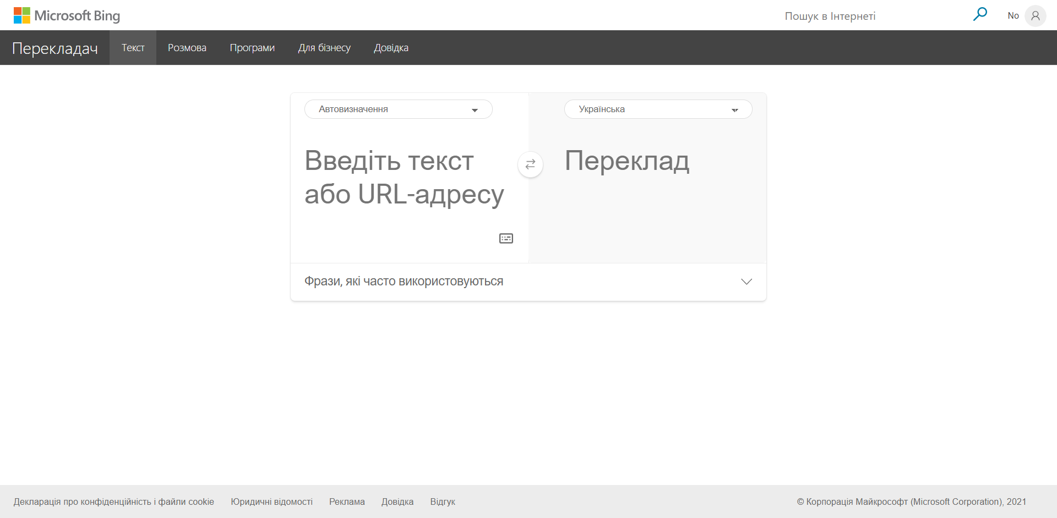Viewport: 1057px width, 518px height.
Task: Open the privacy and cookies declaration link
Action: 113,502
